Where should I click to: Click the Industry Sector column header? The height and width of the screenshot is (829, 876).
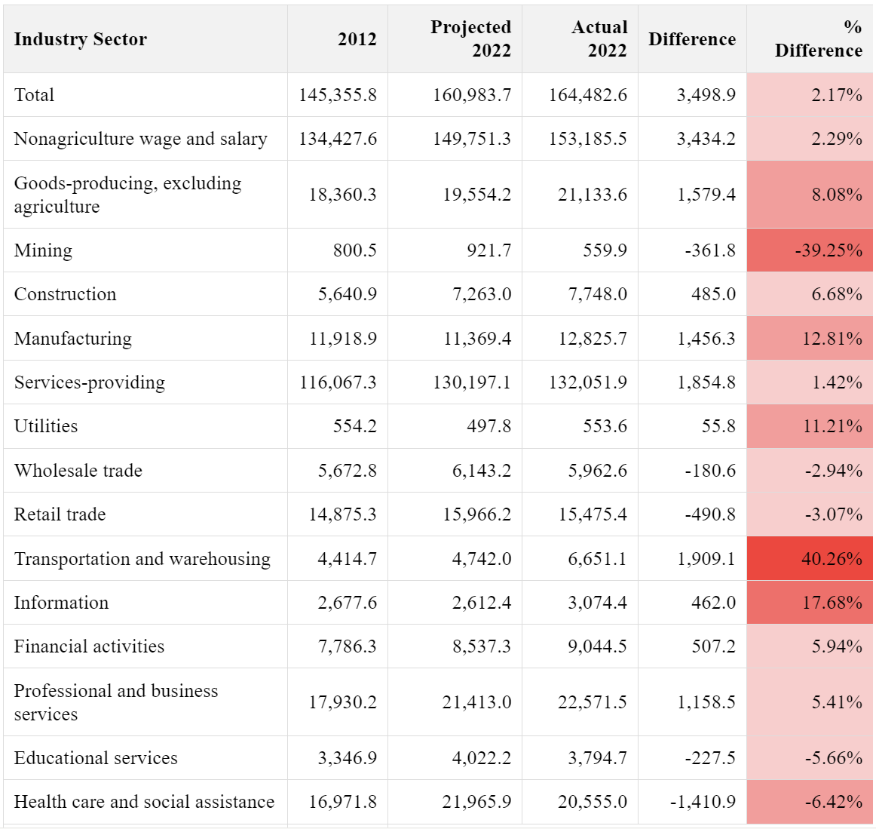click(x=81, y=39)
